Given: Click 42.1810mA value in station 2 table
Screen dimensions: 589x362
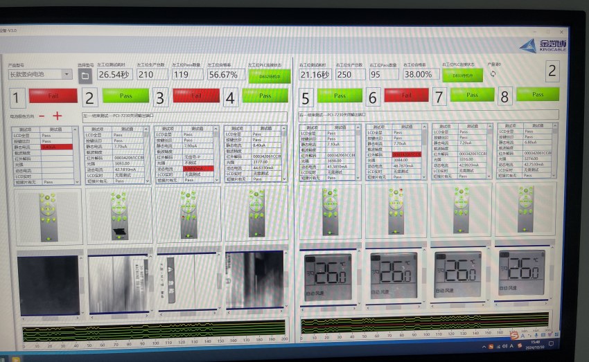Looking at the screenshot, I should pos(125,169).
